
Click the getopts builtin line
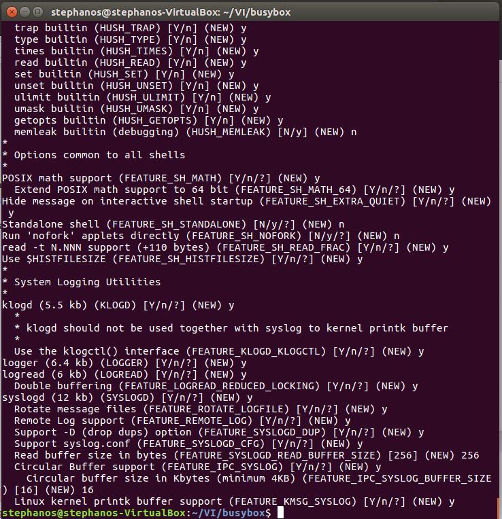[148, 120]
